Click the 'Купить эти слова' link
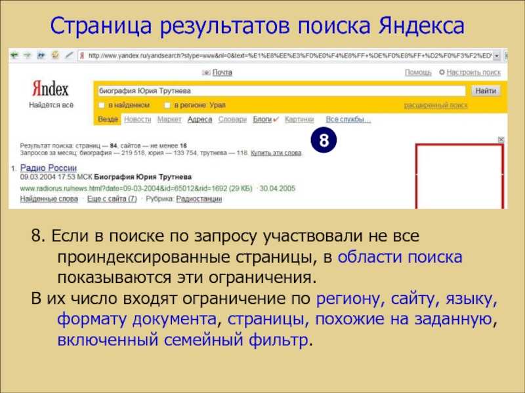This screenshot has height=393, width=525. pyautogui.click(x=276, y=153)
